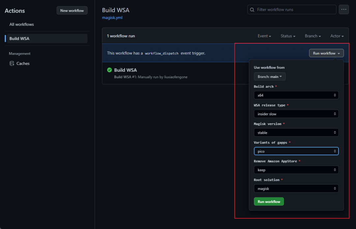Expand the Actor filter
This screenshot has height=229, width=356.
[337, 36]
